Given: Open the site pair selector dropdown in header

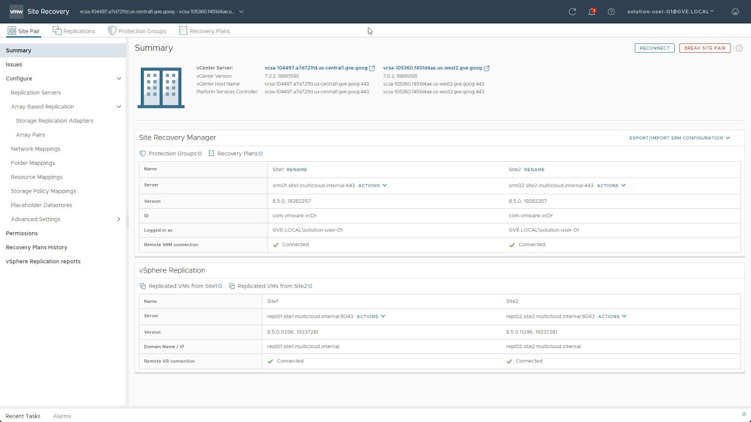Looking at the screenshot, I should (x=241, y=12).
